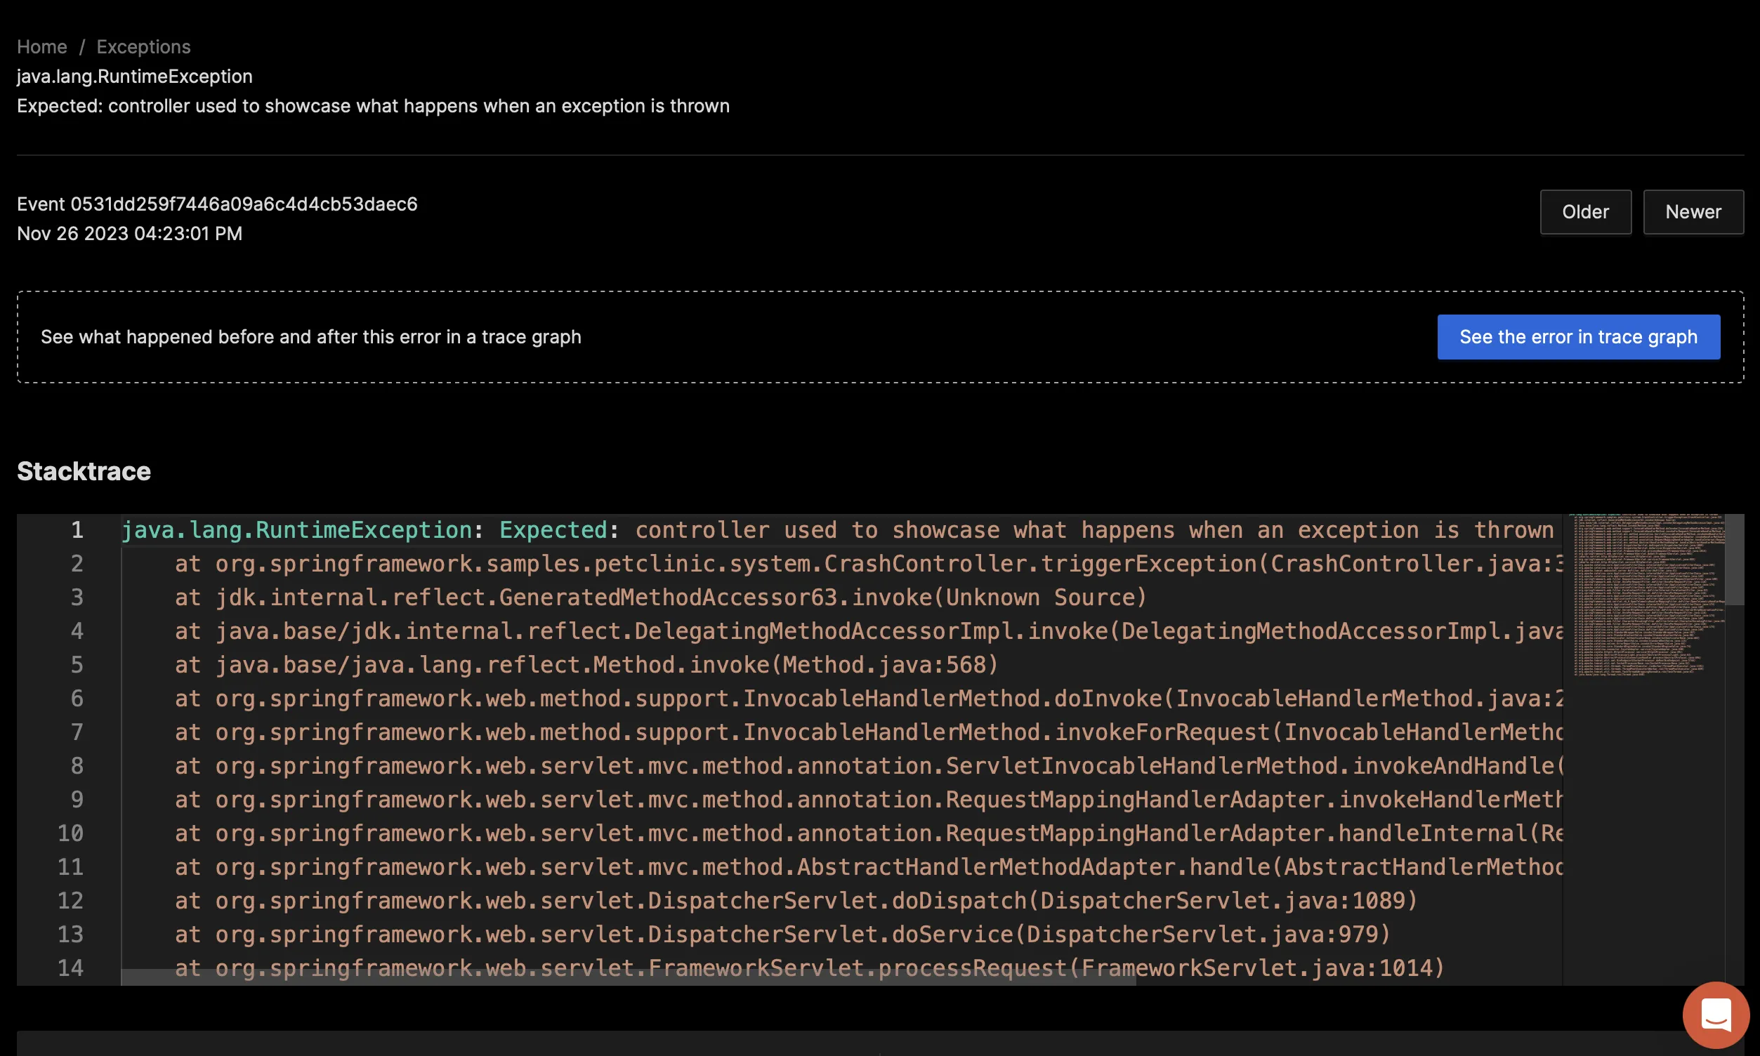Click line number 1 in gutter
The width and height of the screenshot is (1760, 1056).
point(77,530)
